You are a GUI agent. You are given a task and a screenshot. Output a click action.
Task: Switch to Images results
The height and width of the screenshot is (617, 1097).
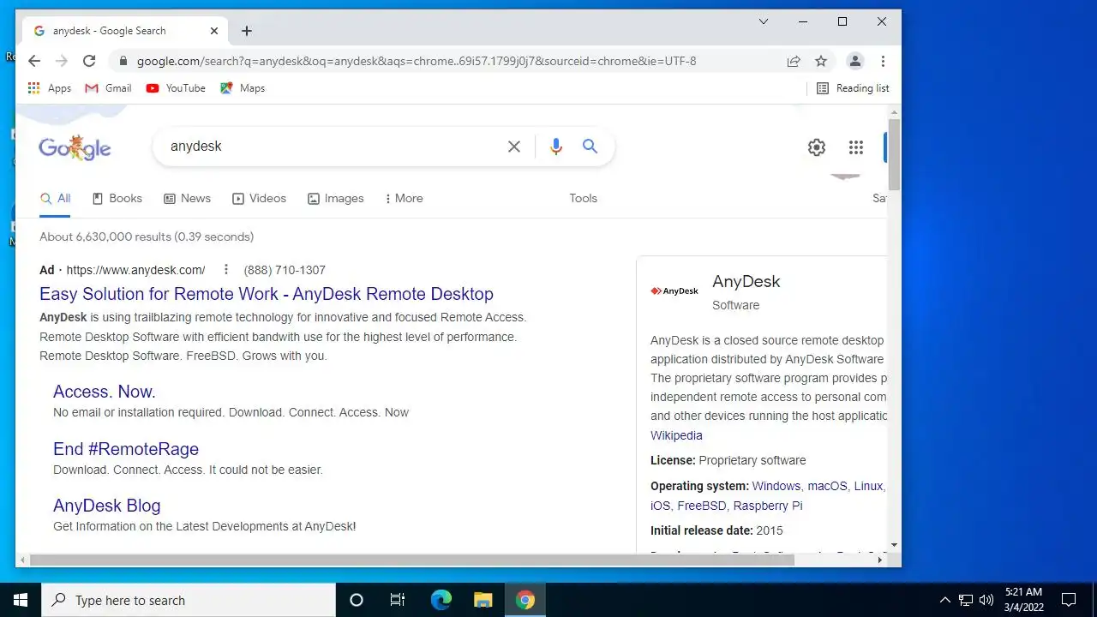tap(336, 198)
